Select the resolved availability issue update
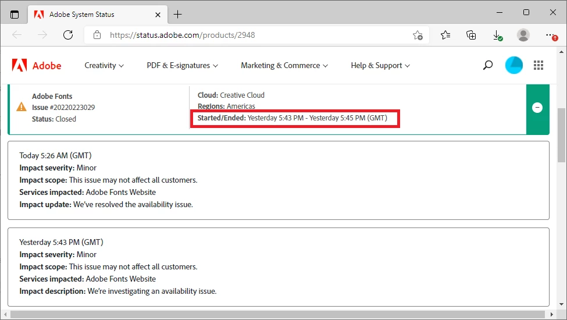The height and width of the screenshot is (320, 567). point(106,204)
